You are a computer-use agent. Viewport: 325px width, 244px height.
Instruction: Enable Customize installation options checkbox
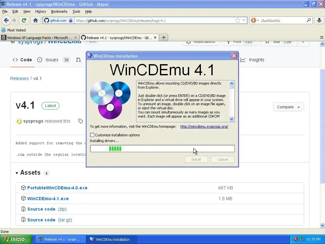click(92, 135)
